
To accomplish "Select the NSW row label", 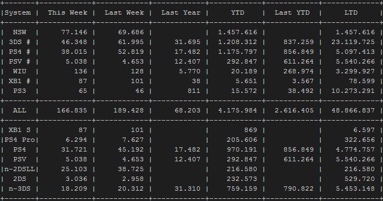I will click(20, 32).
